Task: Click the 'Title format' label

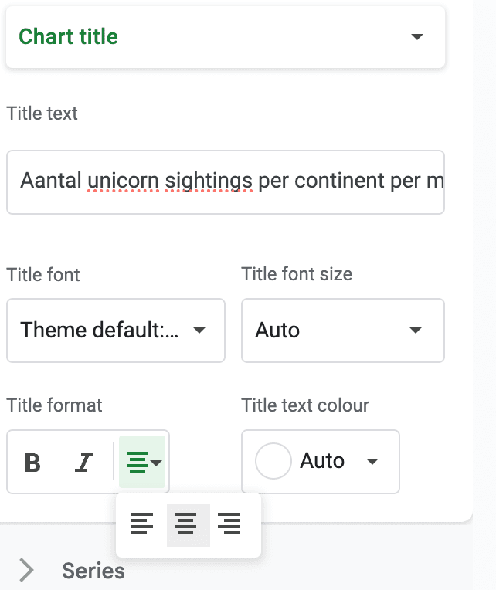Action: coord(54,405)
